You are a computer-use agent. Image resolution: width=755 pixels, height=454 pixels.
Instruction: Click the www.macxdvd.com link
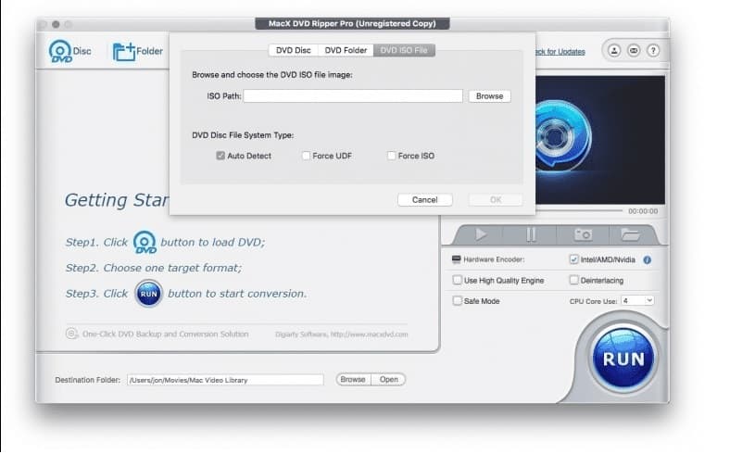coord(370,334)
